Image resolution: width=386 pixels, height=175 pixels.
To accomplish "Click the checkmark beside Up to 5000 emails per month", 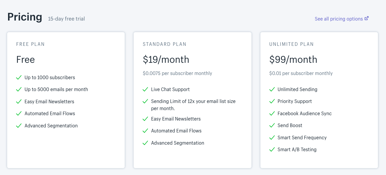I will 19,89.
